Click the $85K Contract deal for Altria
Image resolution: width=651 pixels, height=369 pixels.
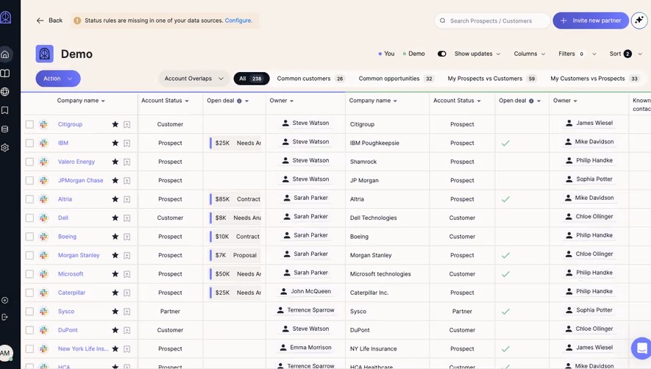click(235, 199)
